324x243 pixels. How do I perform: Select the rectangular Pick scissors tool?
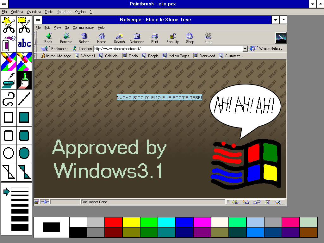[24, 25]
